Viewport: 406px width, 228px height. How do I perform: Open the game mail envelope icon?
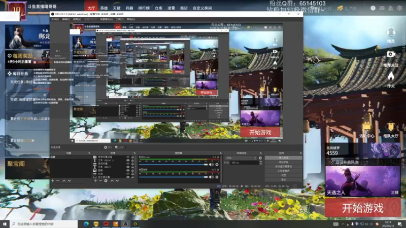[x=382, y=8]
